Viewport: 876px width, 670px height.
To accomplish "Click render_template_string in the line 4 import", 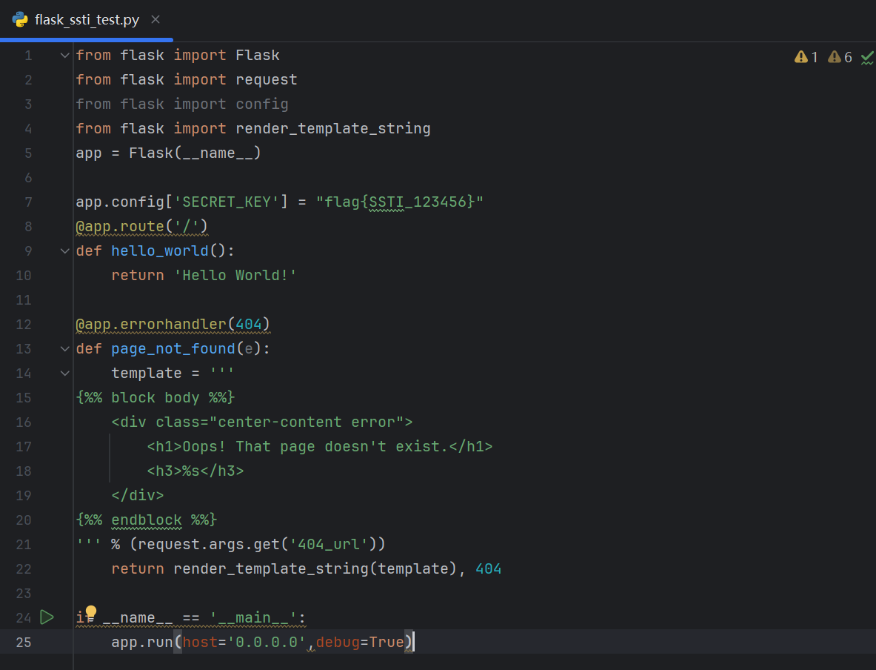I will 333,129.
